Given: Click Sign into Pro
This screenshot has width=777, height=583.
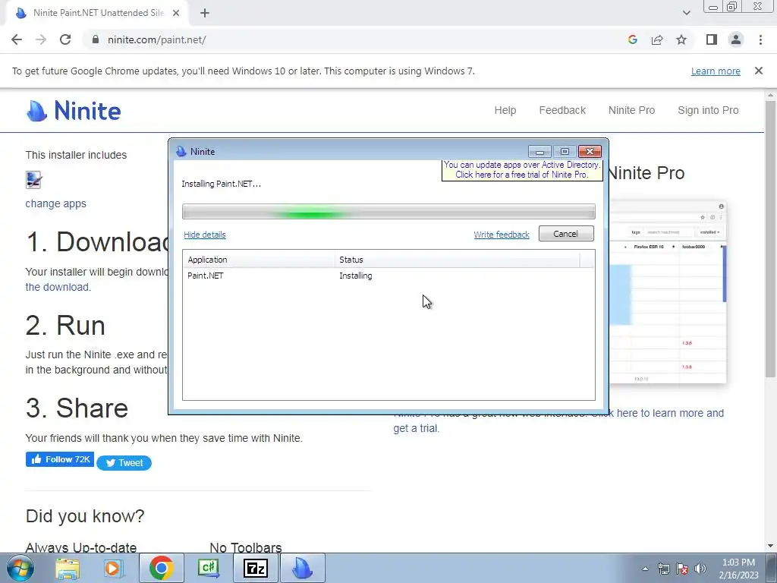Looking at the screenshot, I should pos(708,110).
